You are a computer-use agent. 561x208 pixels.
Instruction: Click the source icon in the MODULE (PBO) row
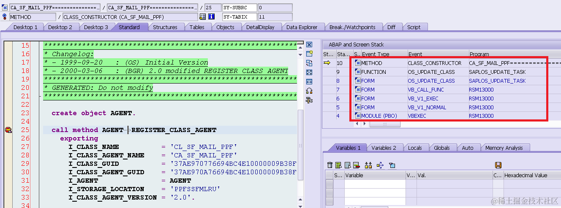[357, 116]
